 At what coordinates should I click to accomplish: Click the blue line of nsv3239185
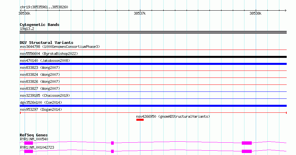tap(153, 99)
